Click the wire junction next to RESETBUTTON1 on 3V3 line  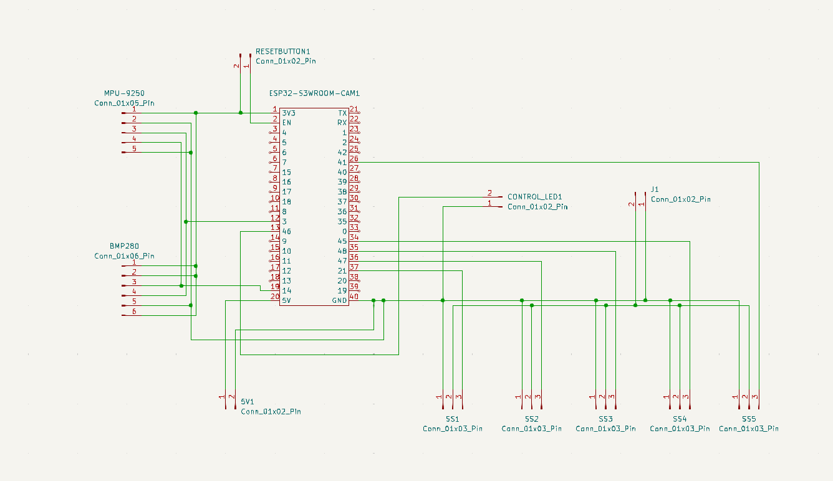click(241, 113)
